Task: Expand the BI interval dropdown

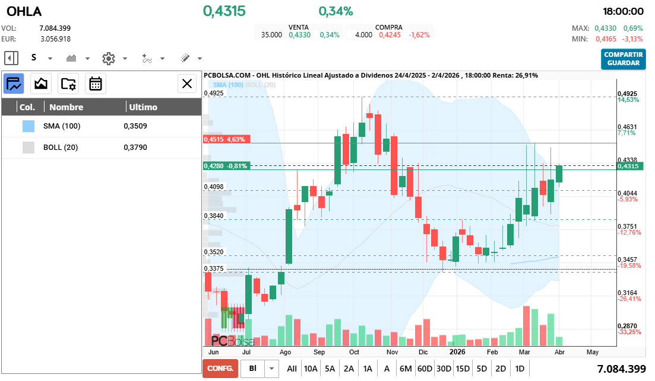Action: pos(271,368)
